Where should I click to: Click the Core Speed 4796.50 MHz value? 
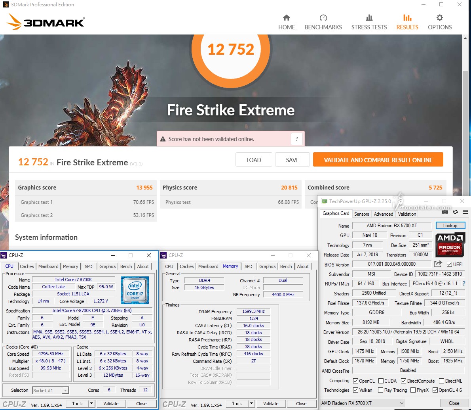[51, 354]
